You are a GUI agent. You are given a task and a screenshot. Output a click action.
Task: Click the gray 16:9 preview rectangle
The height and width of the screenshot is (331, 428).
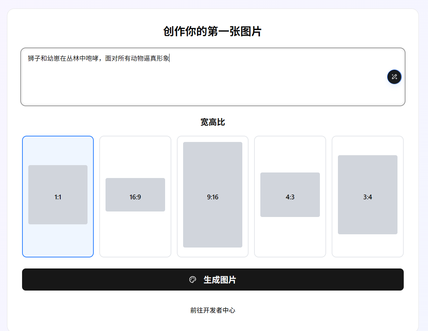click(x=135, y=195)
